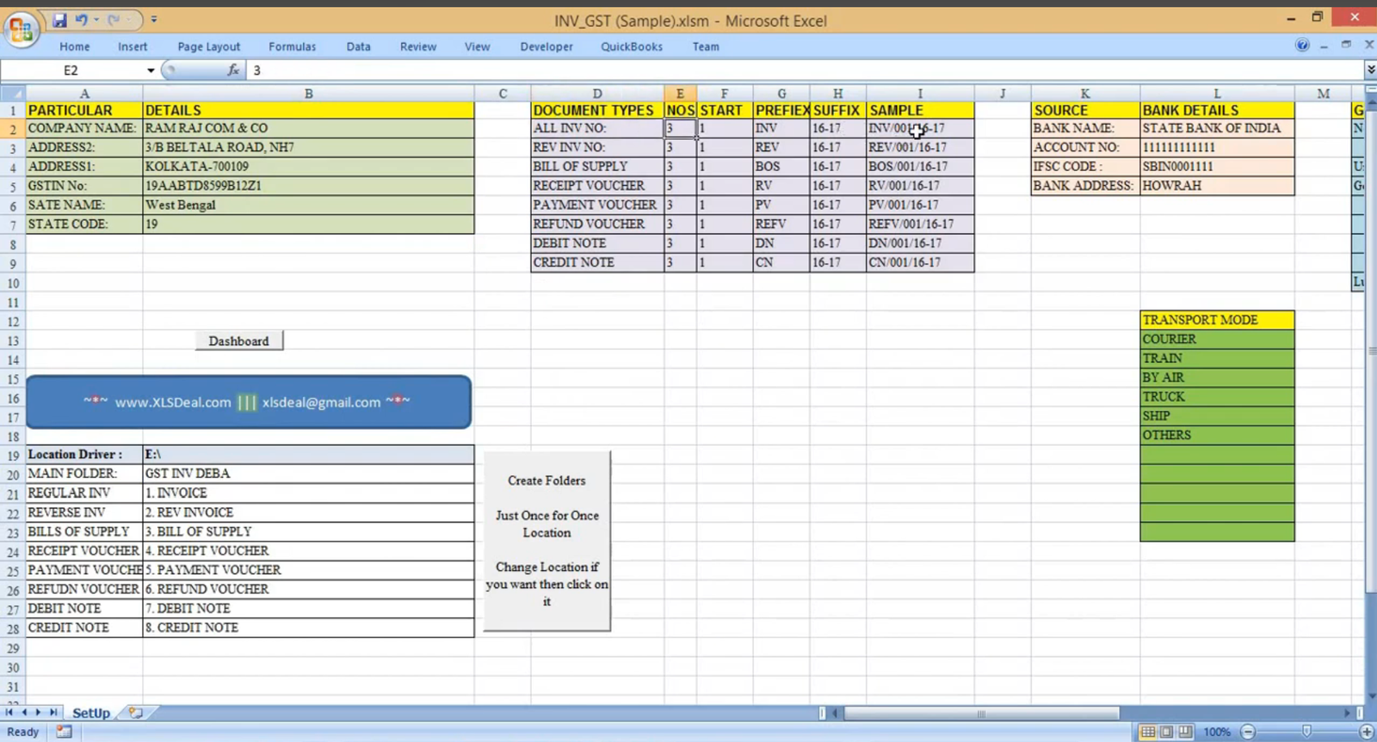Select cell with RAM RAJ COM & CO
The height and width of the screenshot is (742, 1377).
(x=308, y=128)
